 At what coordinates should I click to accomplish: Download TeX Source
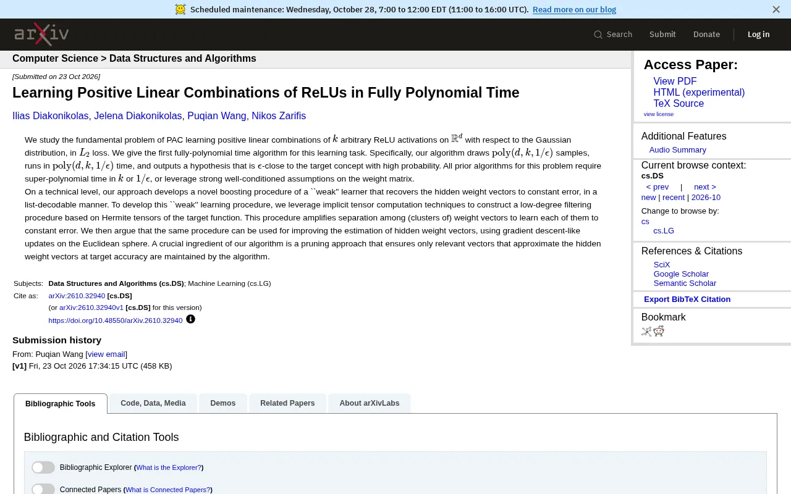click(679, 104)
